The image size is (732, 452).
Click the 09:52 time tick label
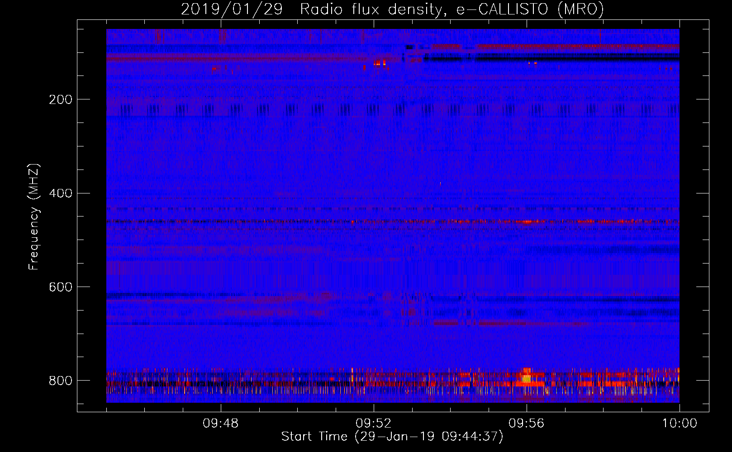[374, 424]
